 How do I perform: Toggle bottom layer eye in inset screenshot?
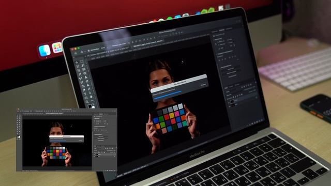[95, 157]
